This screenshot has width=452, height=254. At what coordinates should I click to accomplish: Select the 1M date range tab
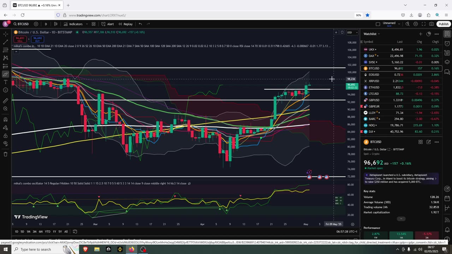[x=28, y=231]
